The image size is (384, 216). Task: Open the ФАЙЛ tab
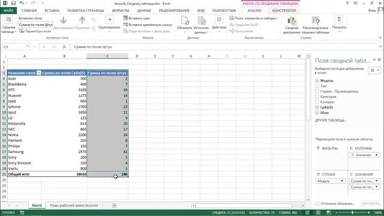click(x=8, y=11)
